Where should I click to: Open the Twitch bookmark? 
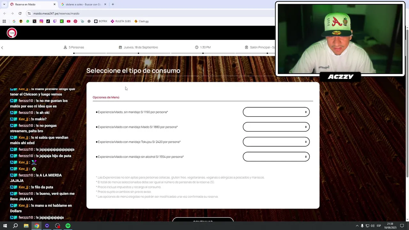55,21
